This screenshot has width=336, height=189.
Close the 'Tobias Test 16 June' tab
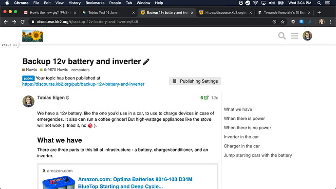pos(133,13)
